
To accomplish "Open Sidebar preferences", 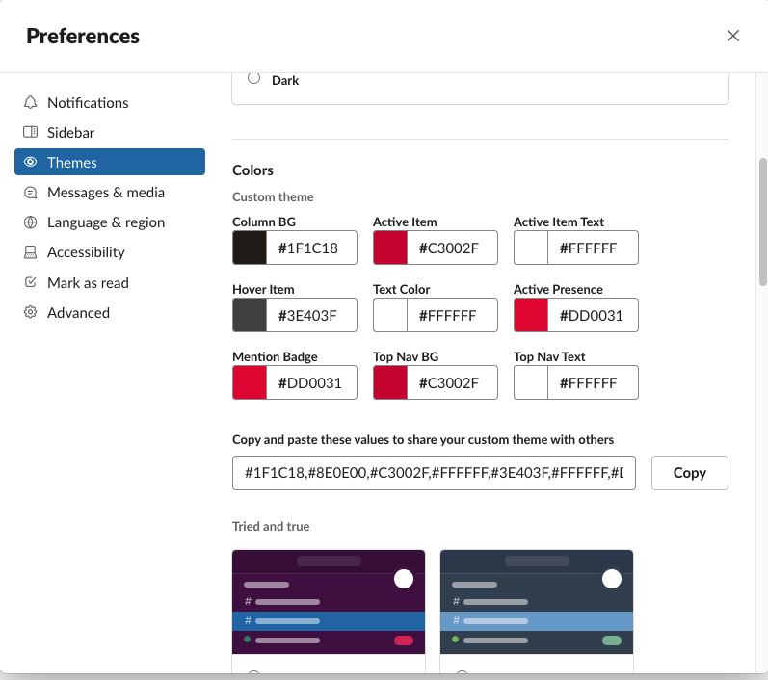I will (110, 132).
